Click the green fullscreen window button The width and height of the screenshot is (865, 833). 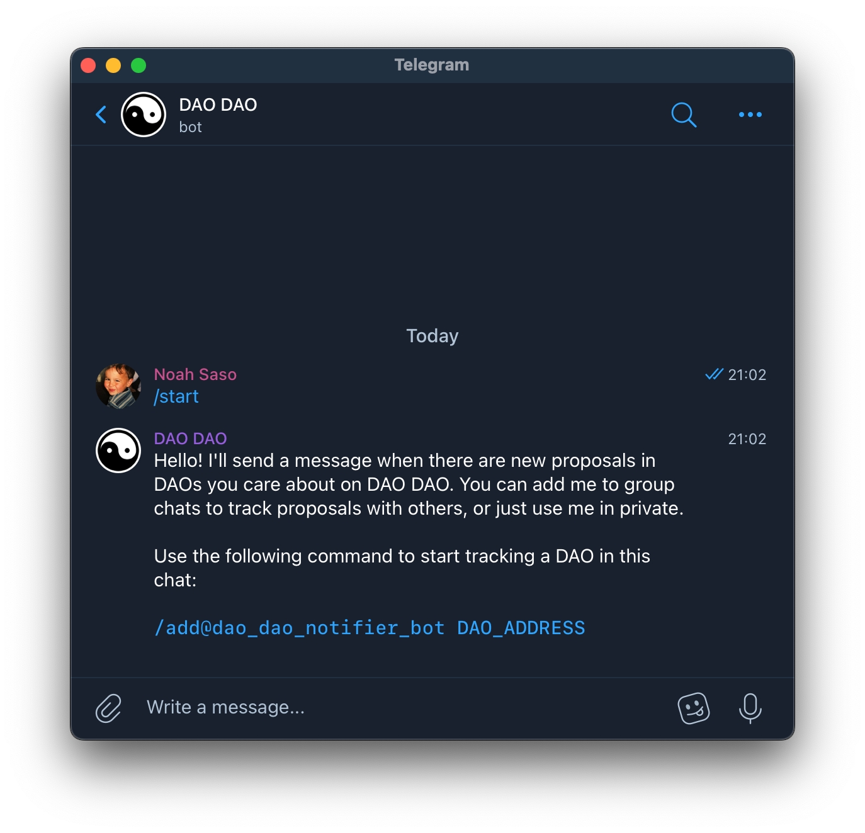(x=139, y=65)
